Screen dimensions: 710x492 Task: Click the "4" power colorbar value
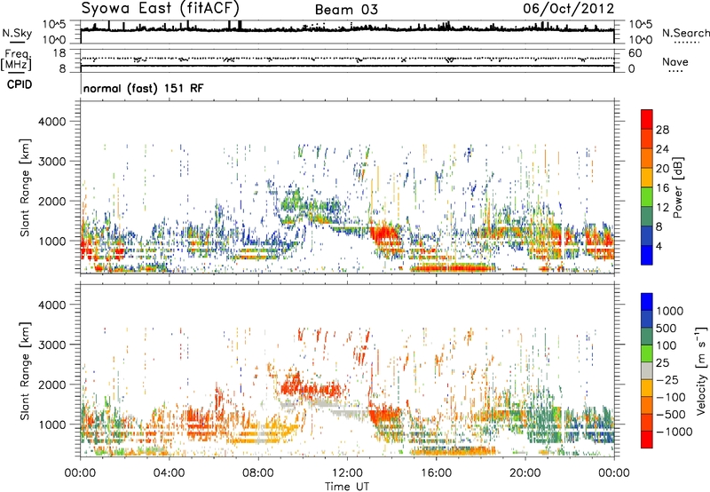click(659, 246)
